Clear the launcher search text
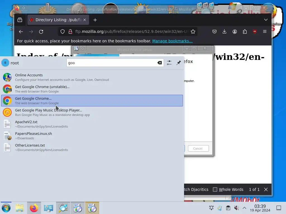 point(159,63)
